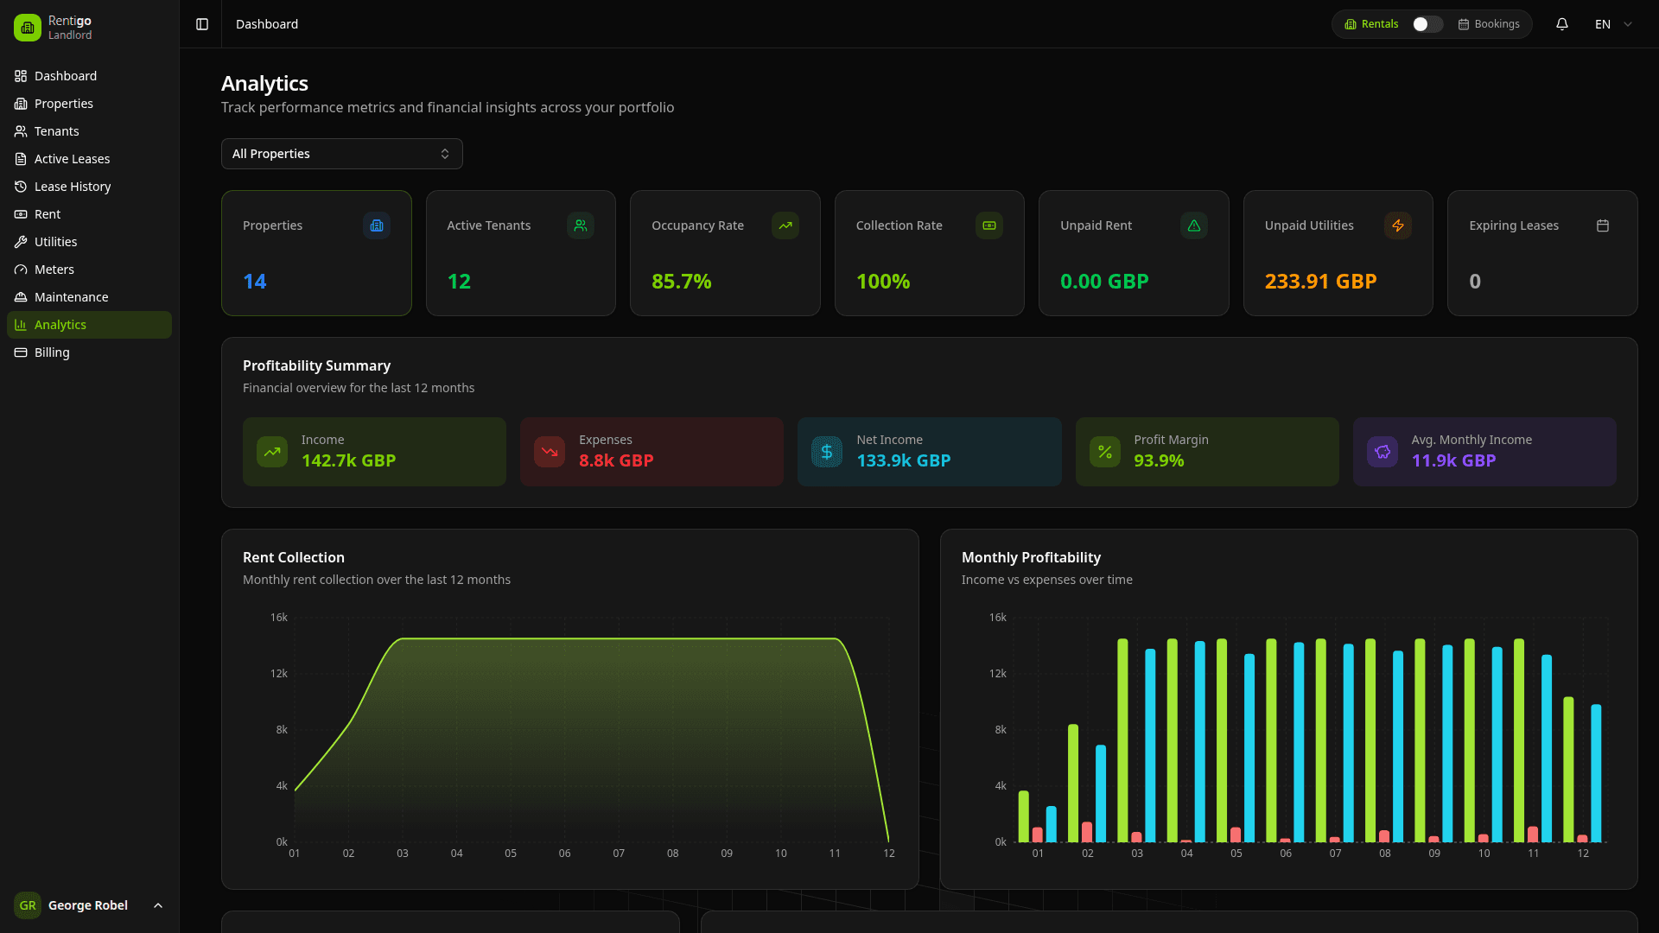Open the Properties section in sidebar
1659x933 pixels.
(63, 104)
